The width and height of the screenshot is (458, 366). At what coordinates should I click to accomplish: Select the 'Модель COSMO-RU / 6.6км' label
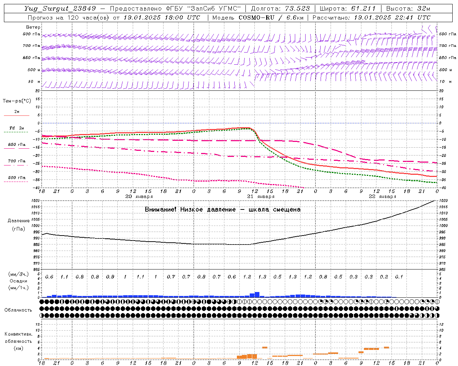coord(258,18)
